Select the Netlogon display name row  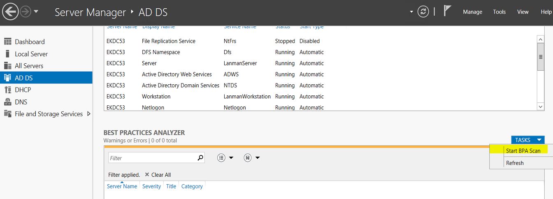point(321,107)
